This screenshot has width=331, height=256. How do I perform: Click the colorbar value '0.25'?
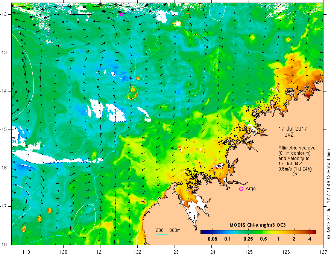pos(248,239)
